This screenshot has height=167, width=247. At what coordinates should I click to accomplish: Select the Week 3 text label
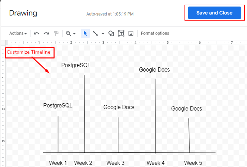pyautogui.click(x=115, y=163)
